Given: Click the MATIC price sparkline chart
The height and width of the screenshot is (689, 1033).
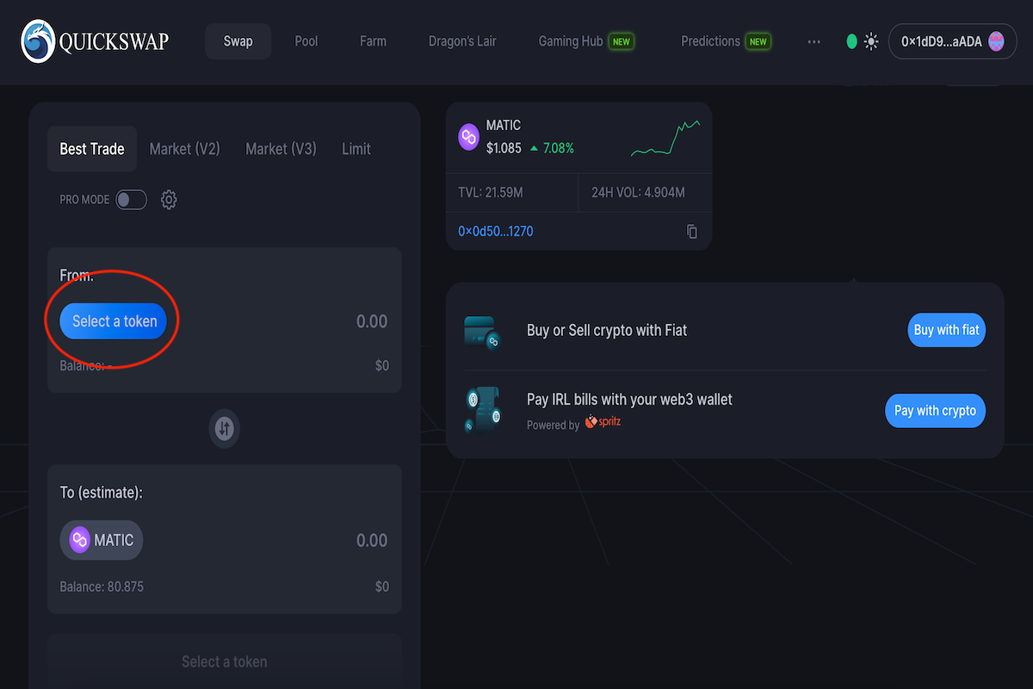Looking at the screenshot, I should coord(665,138).
